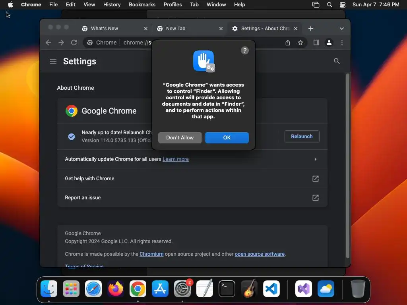This screenshot has height=305, width=407.
Task: Toggle the Chrome side panel icon
Action: tap(316, 42)
